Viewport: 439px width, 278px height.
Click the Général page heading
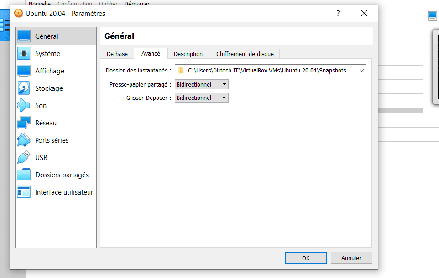119,36
